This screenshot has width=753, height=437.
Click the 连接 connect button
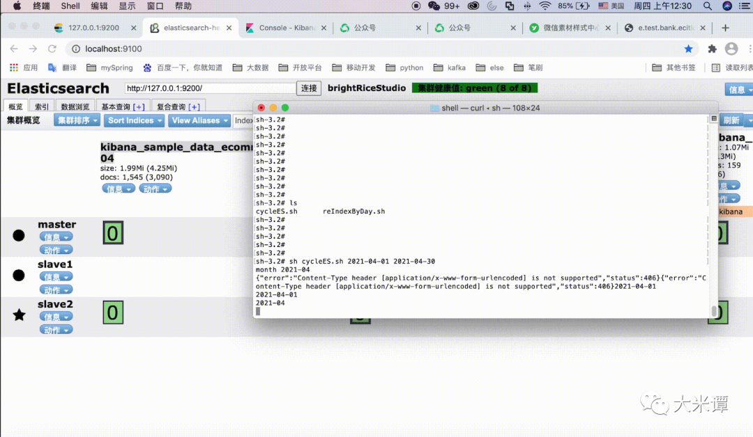tap(309, 88)
